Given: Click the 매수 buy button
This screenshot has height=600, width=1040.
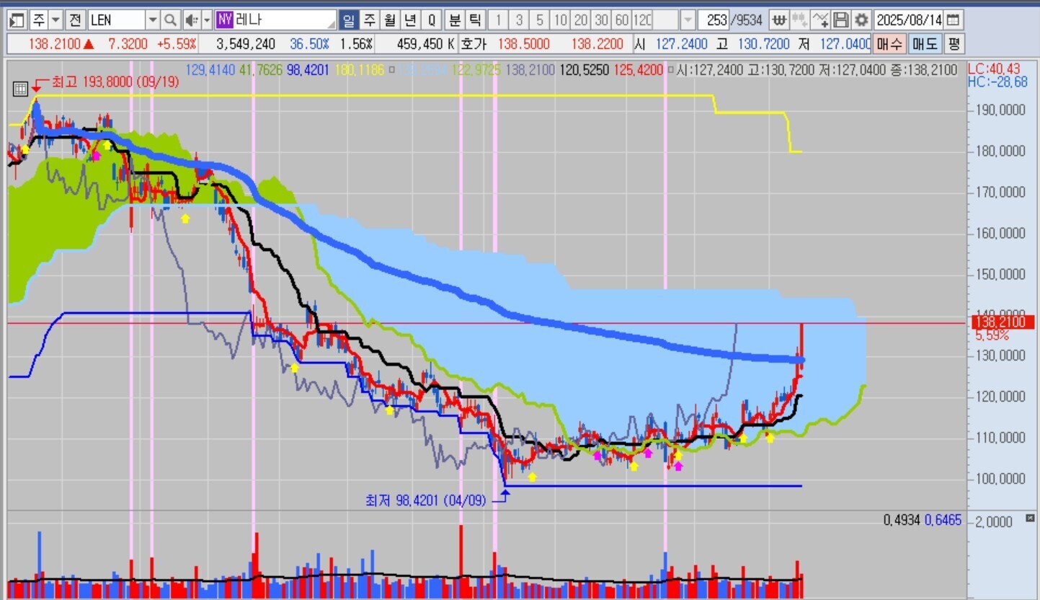Looking at the screenshot, I should pos(889,44).
